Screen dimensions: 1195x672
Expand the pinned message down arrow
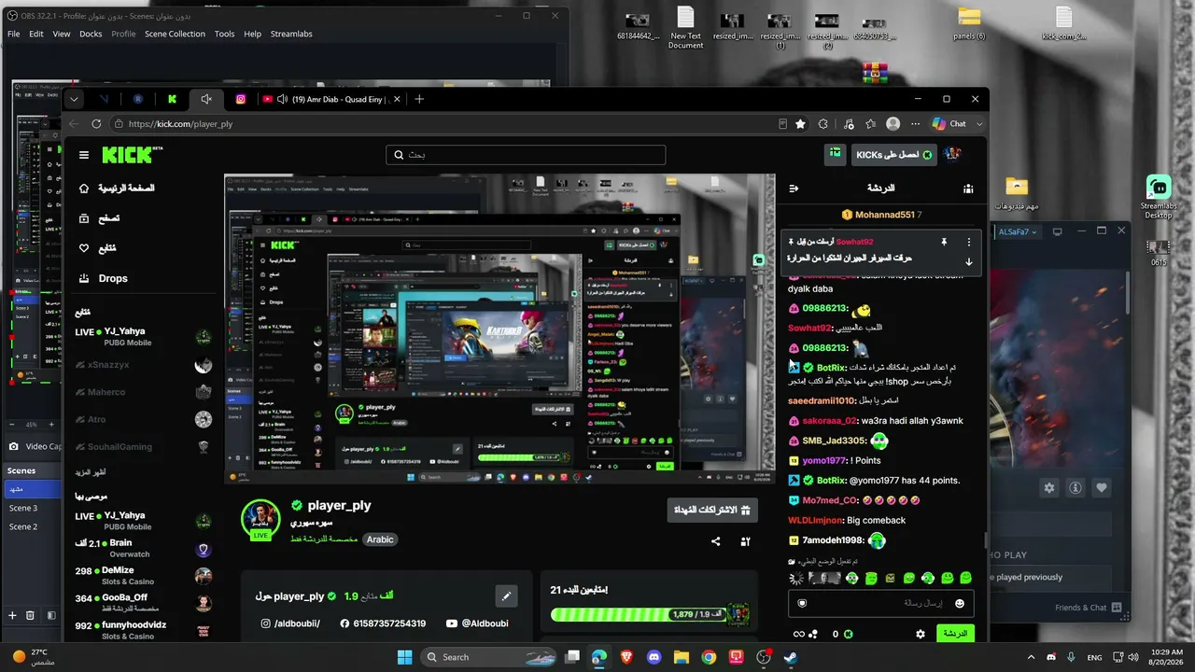(968, 262)
